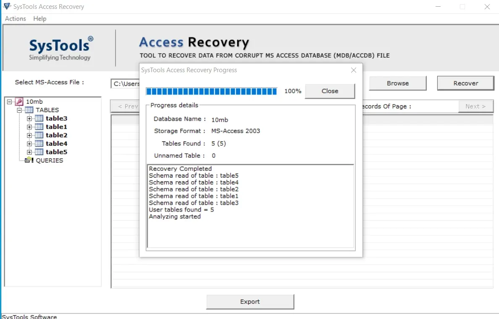Click the Browse button
Screen dimensions: 499x319
(x=397, y=83)
